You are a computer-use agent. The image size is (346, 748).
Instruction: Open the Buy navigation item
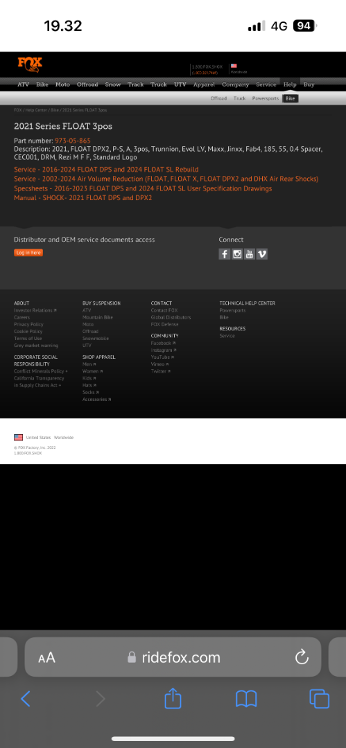pyautogui.click(x=309, y=84)
